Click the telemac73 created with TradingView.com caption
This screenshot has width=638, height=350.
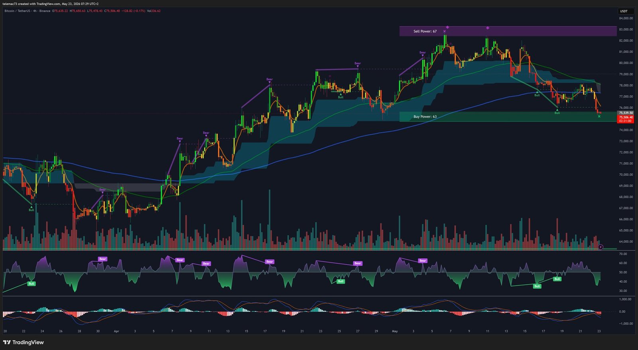pos(51,4)
